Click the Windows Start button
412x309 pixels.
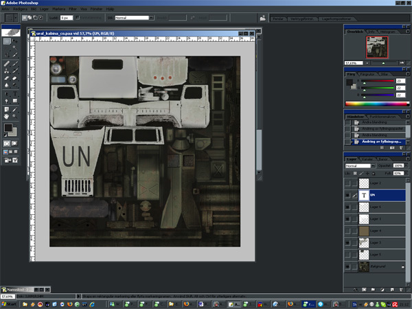pos(9,303)
